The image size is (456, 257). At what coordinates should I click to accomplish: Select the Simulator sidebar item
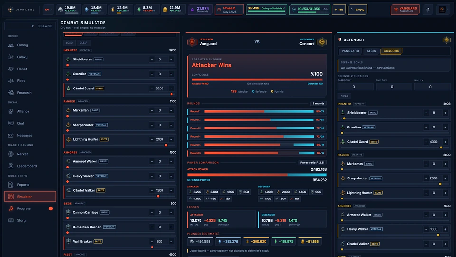30,197
